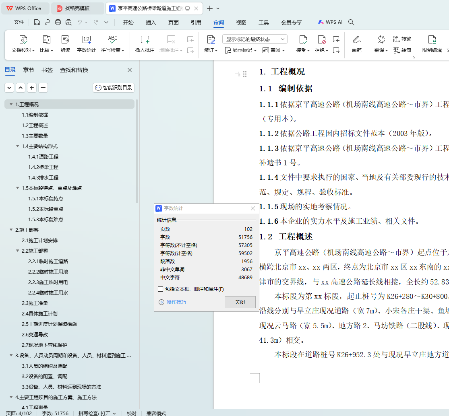Open the outline level down-arrow dropdown

click(x=9, y=88)
